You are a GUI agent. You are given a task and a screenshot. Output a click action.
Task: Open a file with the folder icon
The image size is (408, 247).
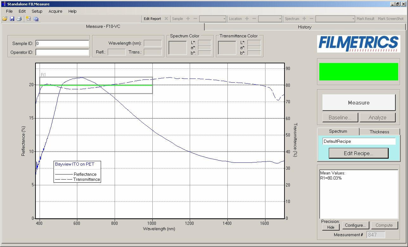click(x=5, y=19)
